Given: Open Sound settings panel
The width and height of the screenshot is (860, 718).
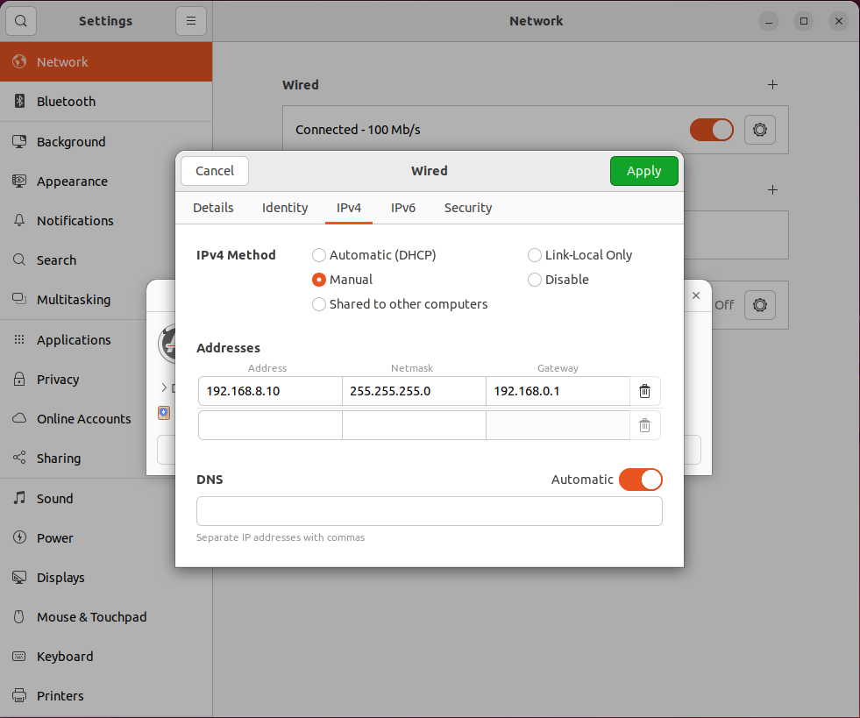Looking at the screenshot, I should coord(54,498).
